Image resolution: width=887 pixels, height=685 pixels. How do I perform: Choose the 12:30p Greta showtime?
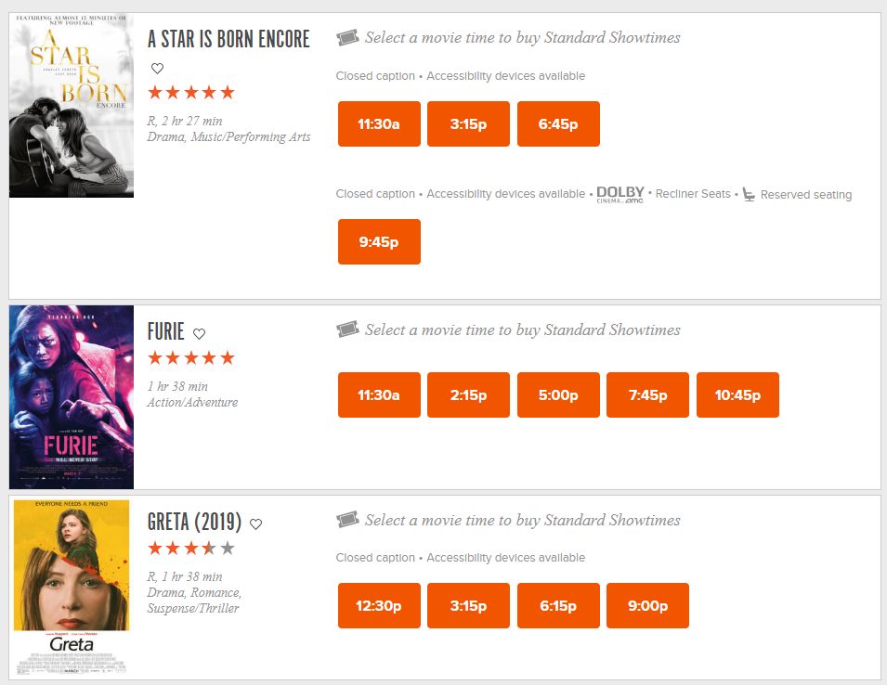(x=379, y=606)
